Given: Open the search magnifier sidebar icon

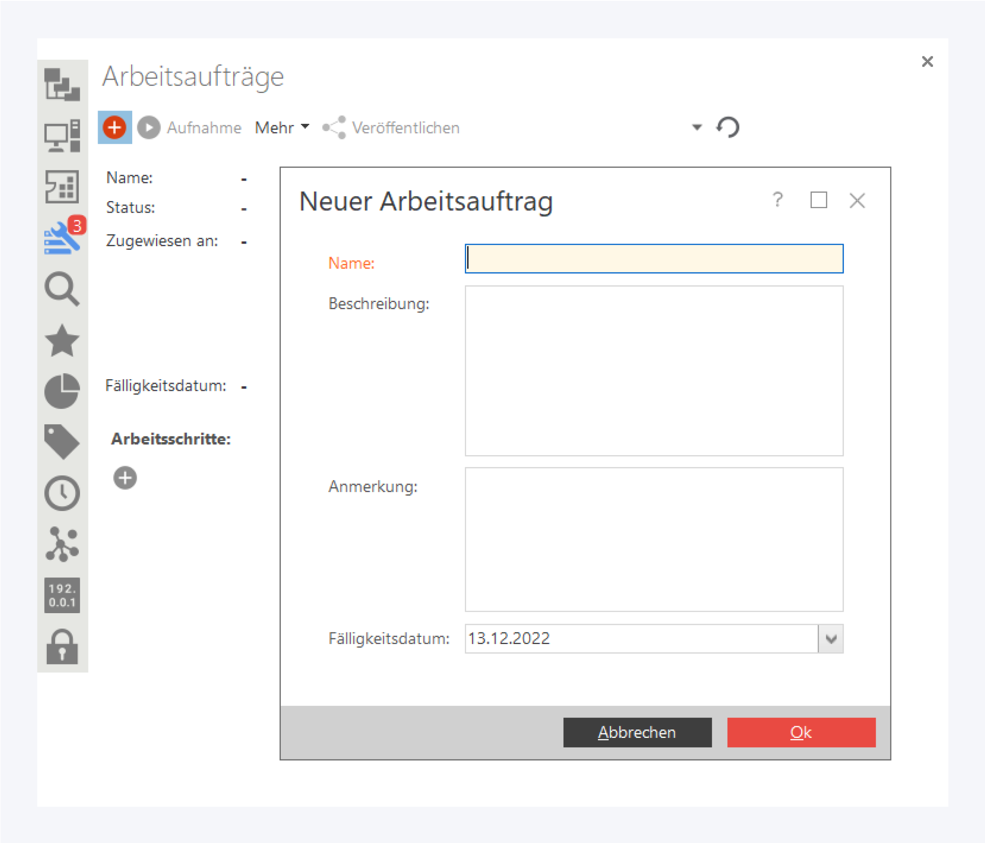Looking at the screenshot, I should (62, 289).
